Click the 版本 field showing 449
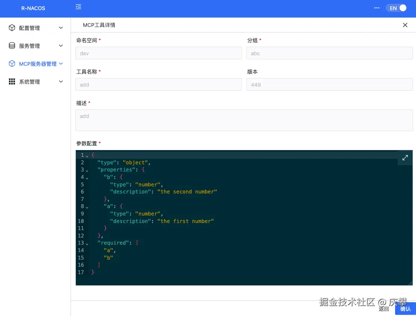Screen dimensions: 416x316 click(329, 84)
